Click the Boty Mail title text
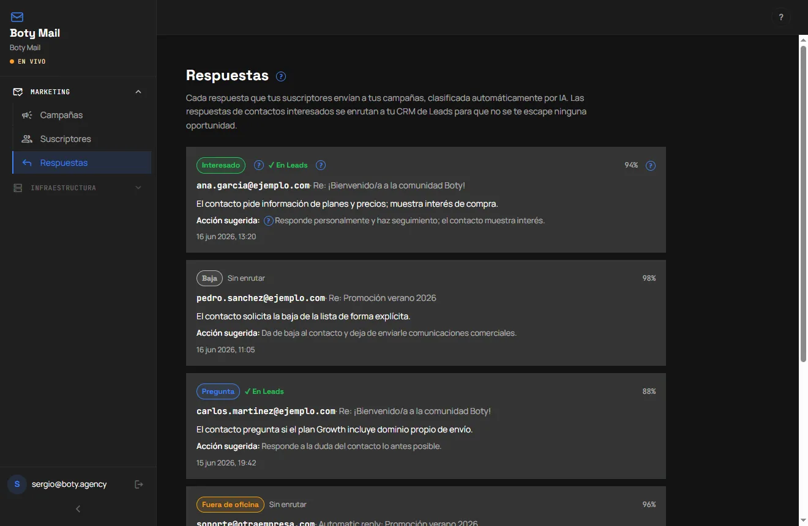 pyautogui.click(x=35, y=33)
